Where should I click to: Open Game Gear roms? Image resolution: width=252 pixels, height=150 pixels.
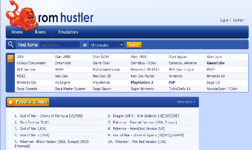[101, 63]
